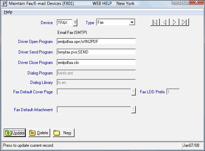The width and height of the screenshot is (205, 151).
Task: Click lookup button beside Fax Default Cover Page
Action: pyautogui.click(x=133, y=92)
